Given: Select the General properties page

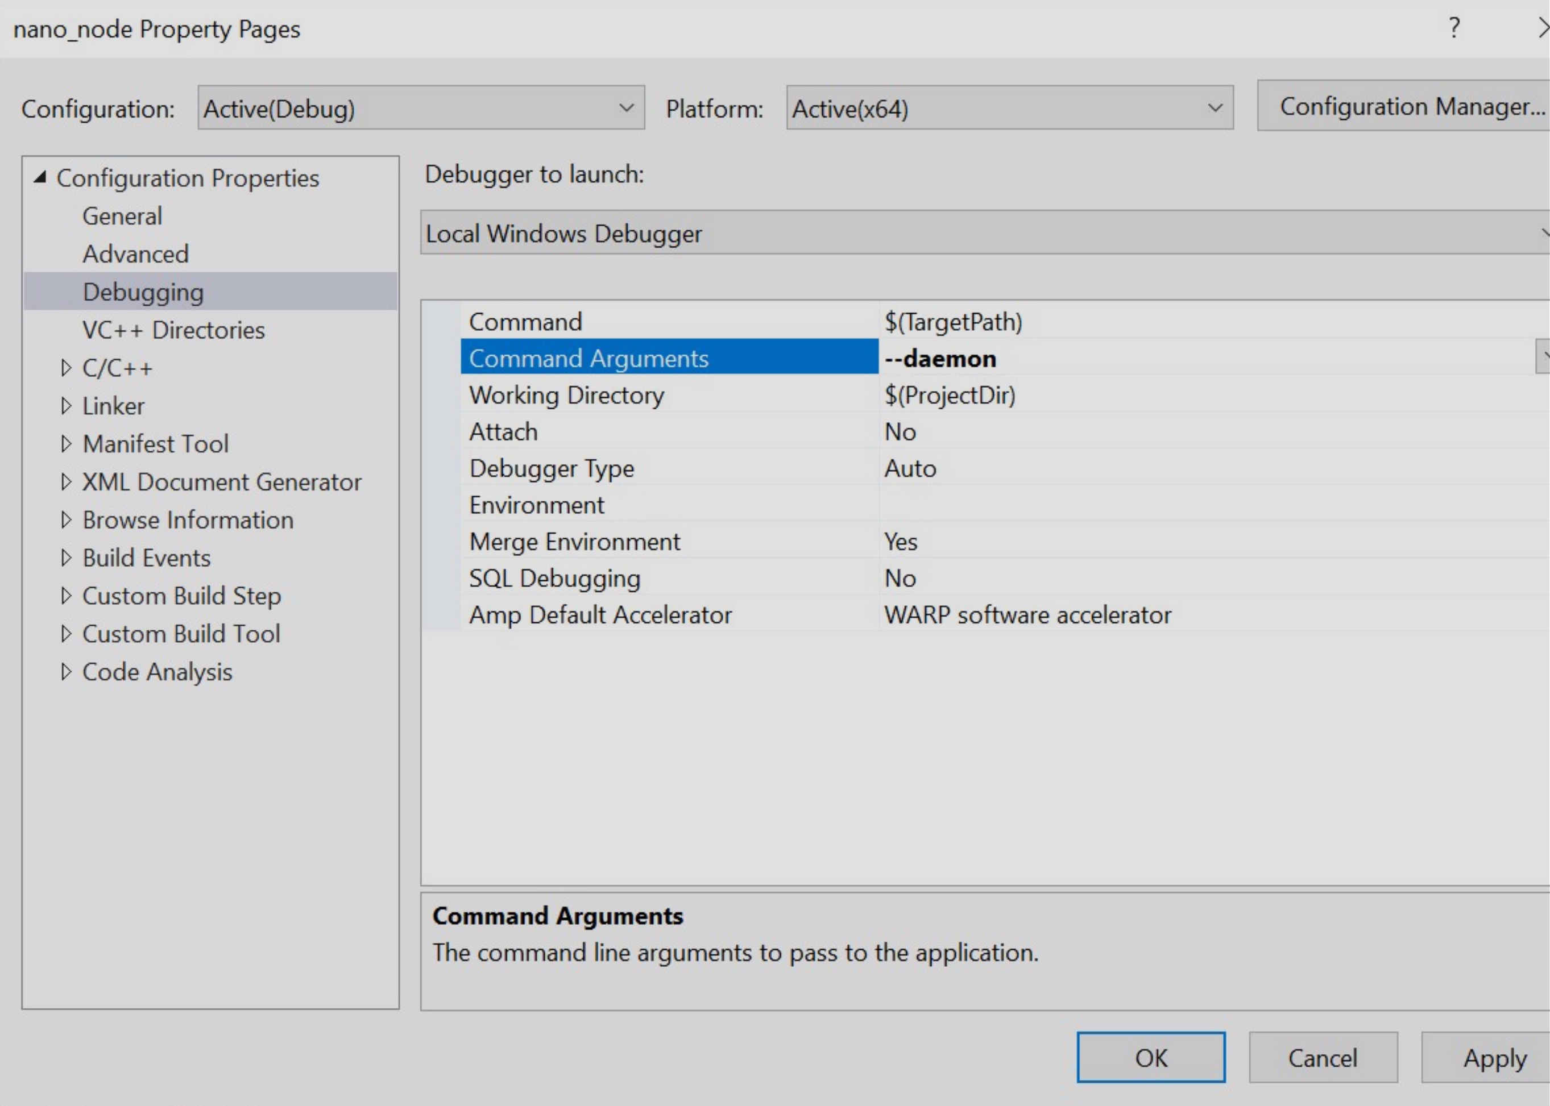Looking at the screenshot, I should [123, 217].
